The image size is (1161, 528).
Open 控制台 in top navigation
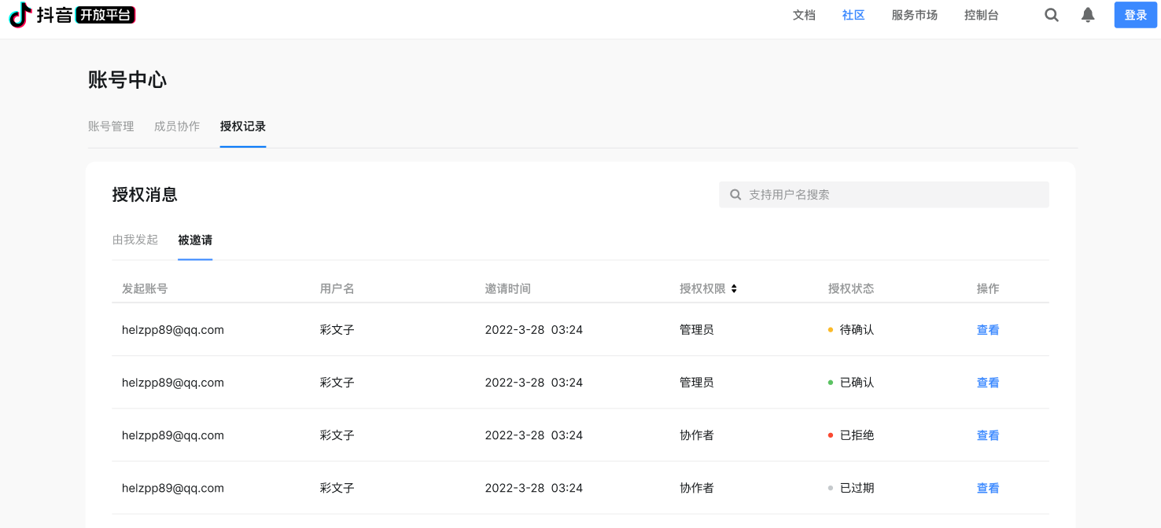tap(982, 15)
